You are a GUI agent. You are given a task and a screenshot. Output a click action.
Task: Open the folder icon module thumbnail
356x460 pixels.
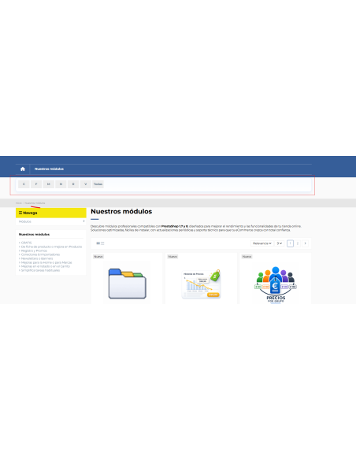(x=127, y=283)
